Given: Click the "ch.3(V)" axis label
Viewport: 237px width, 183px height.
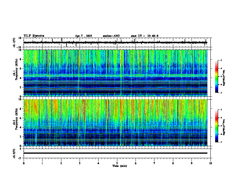Looking at the screenshot, I should pos(14,153).
